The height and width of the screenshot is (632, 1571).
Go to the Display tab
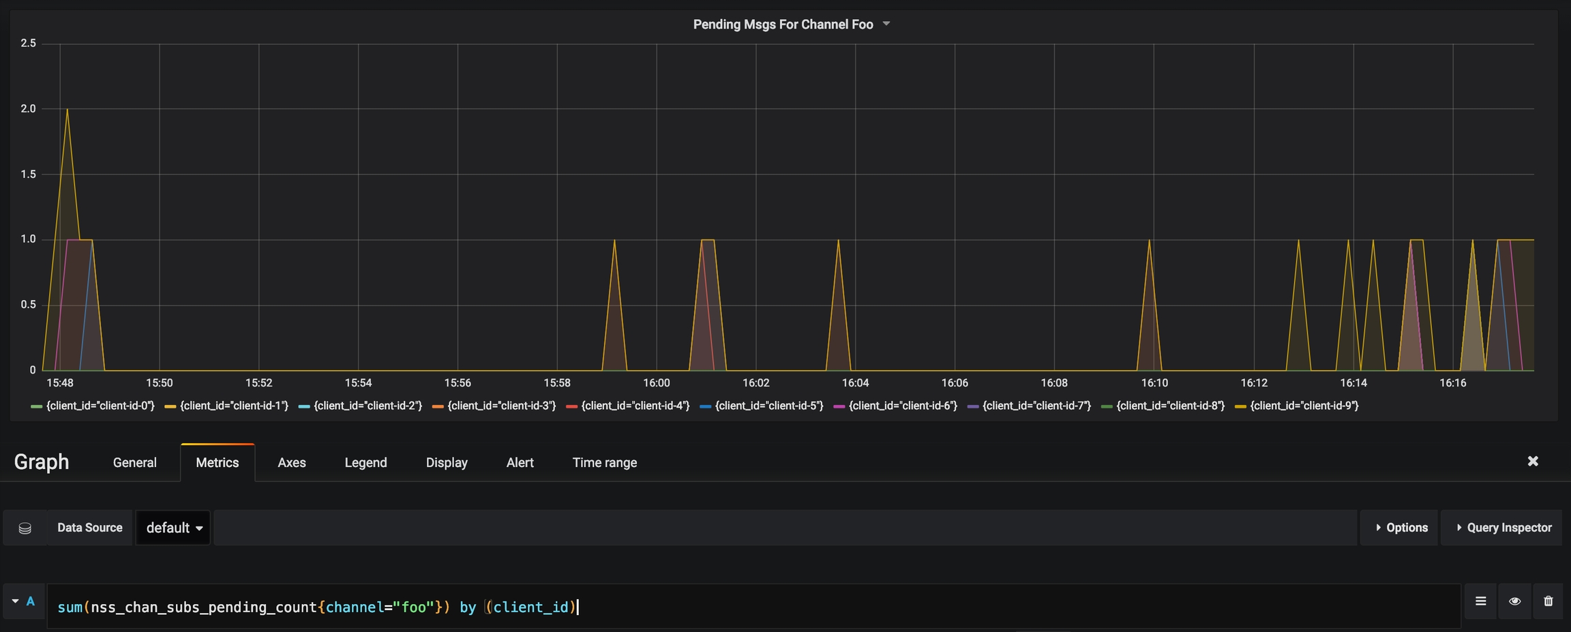(x=447, y=463)
